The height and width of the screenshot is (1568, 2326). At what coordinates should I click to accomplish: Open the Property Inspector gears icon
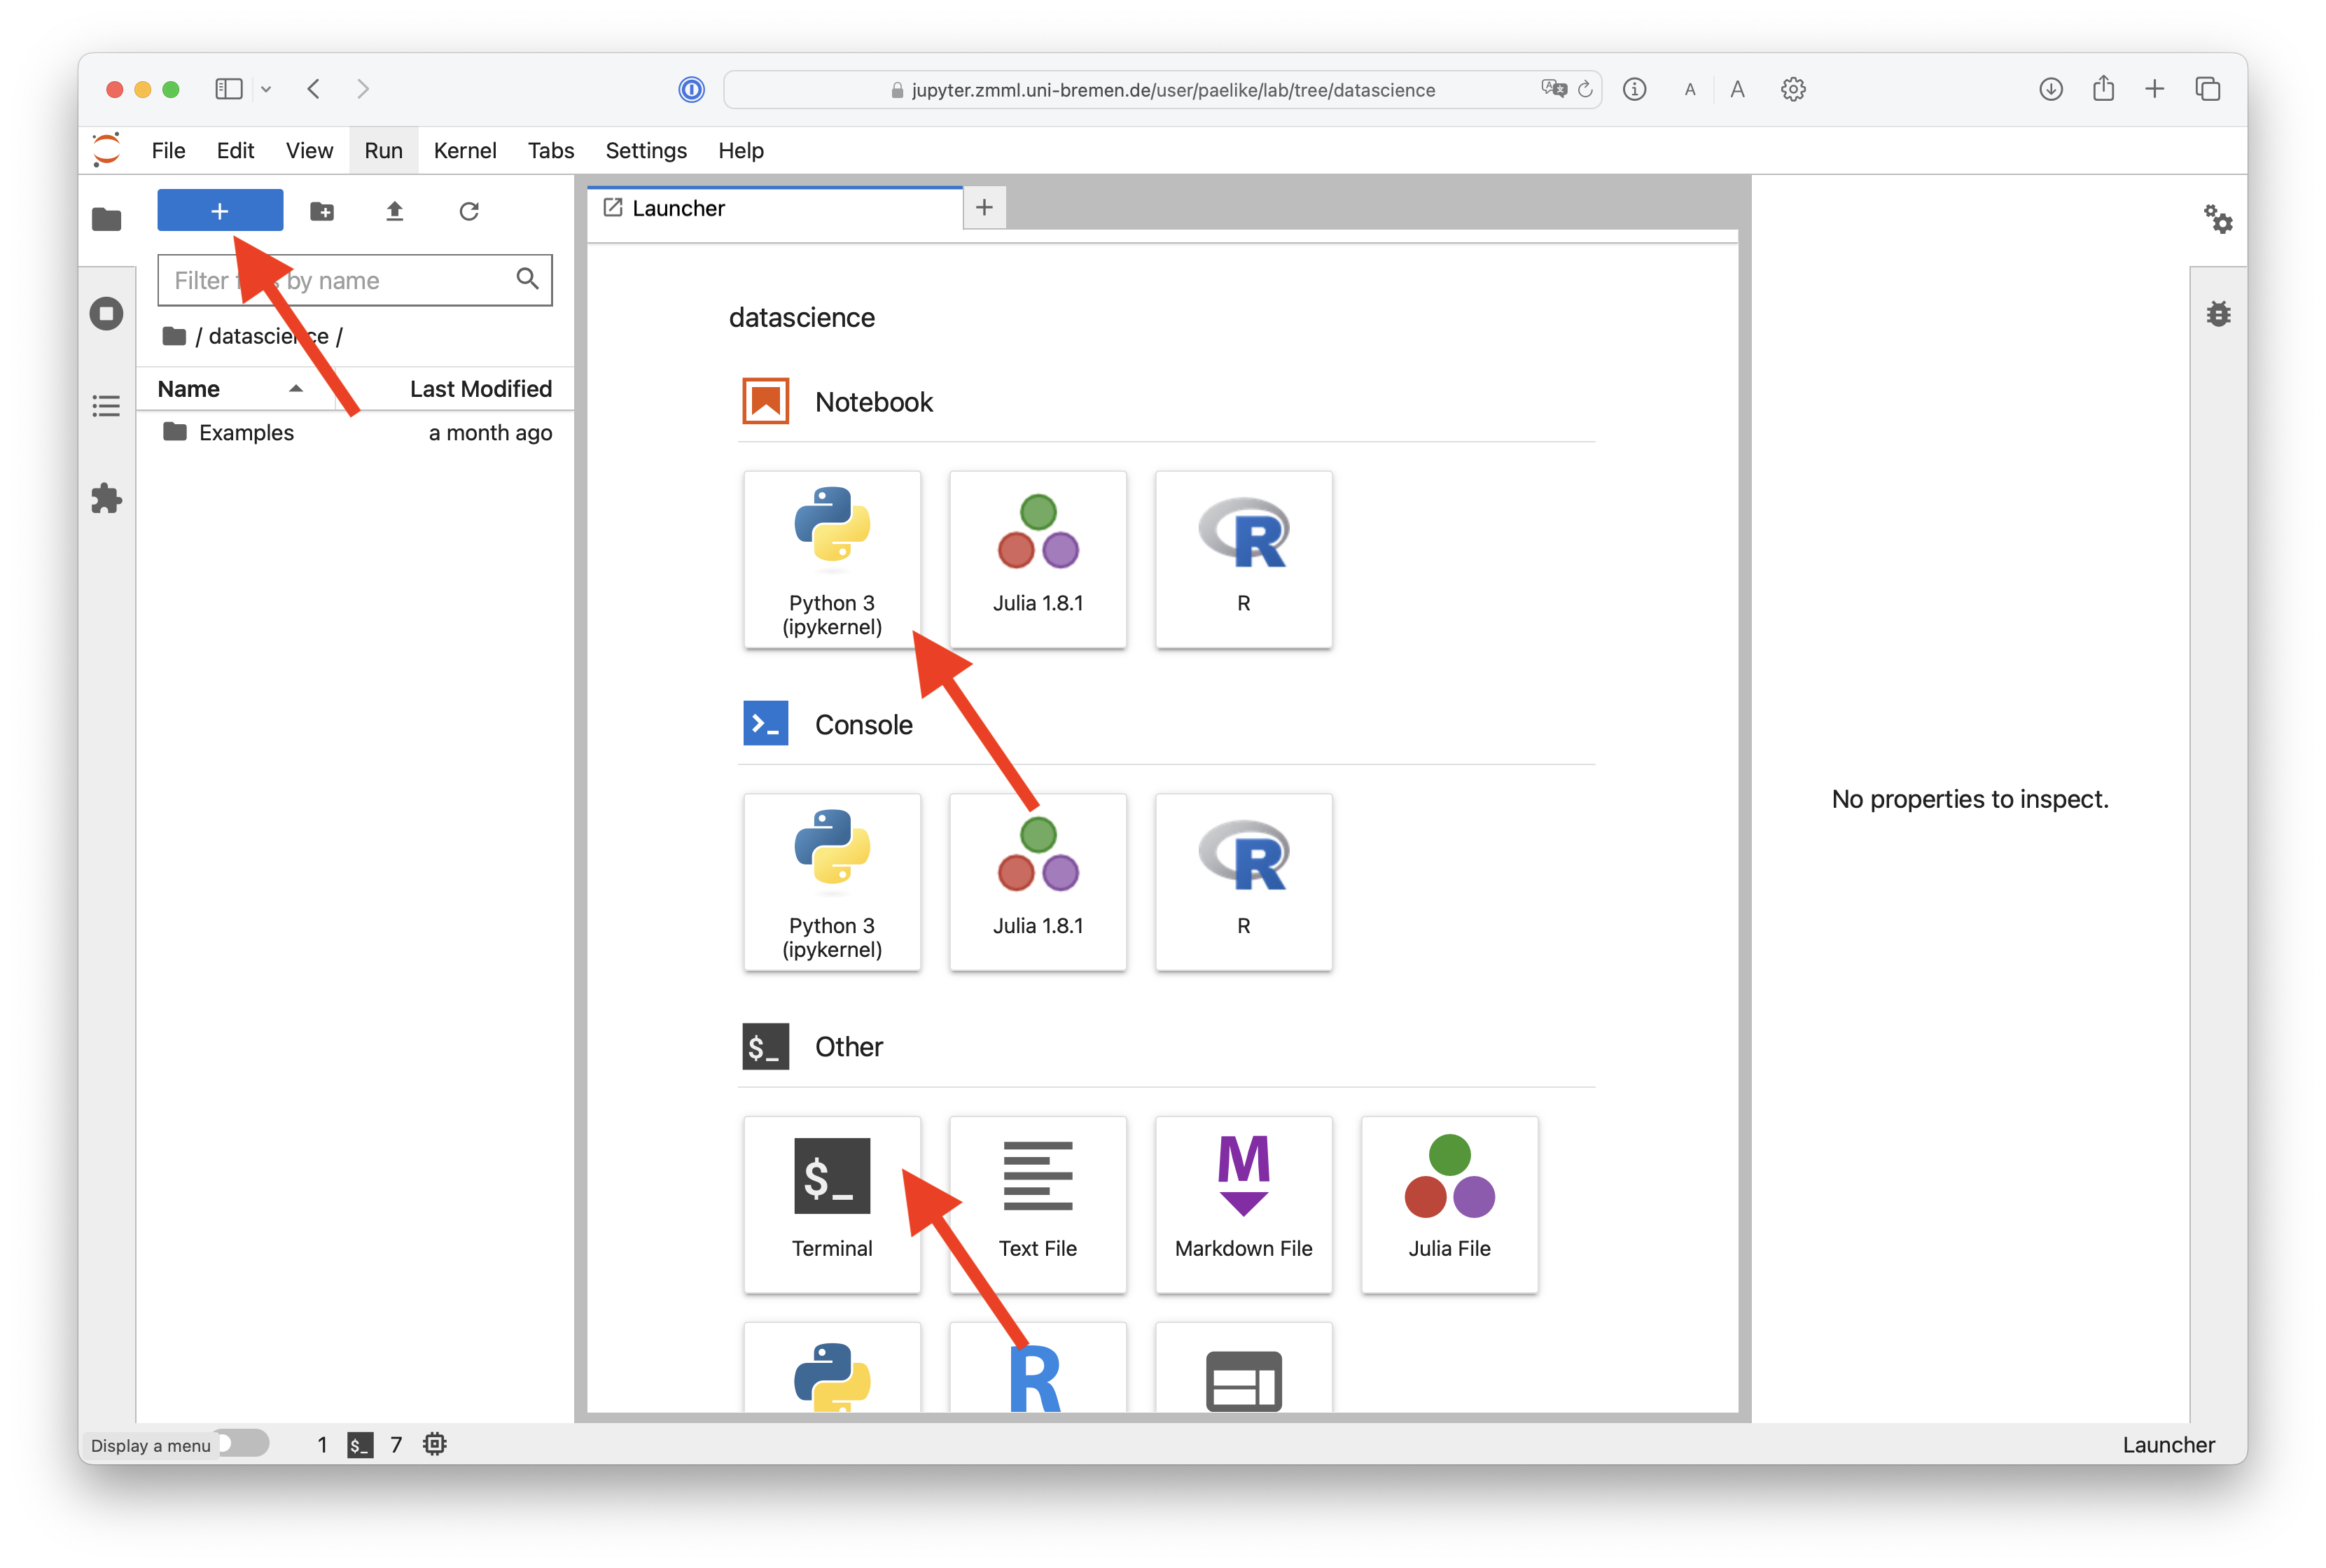click(x=2218, y=219)
